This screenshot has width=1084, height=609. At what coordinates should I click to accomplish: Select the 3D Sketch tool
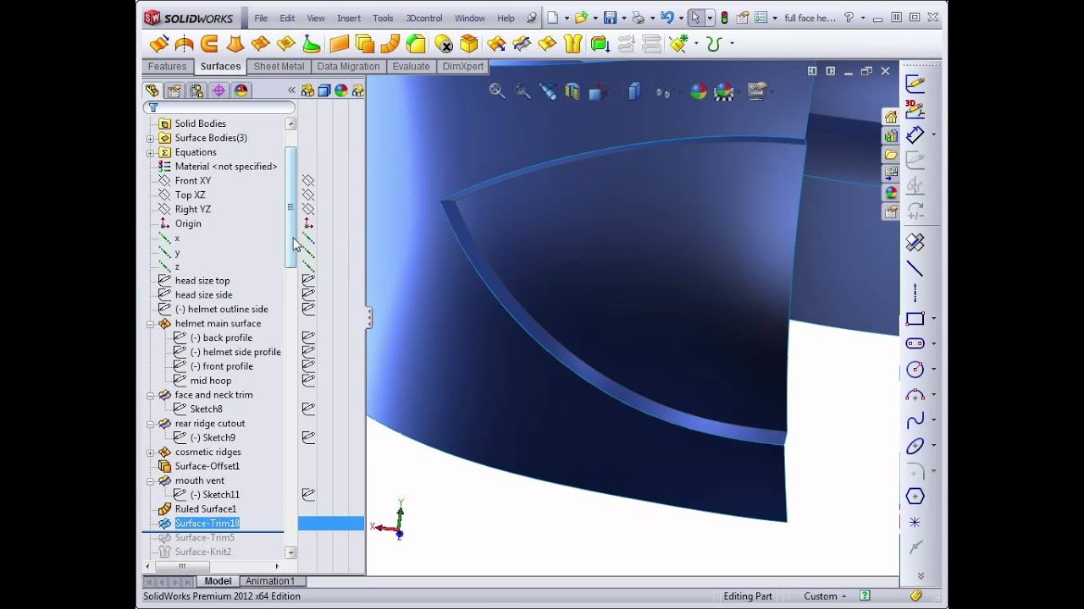(x=915, y=108)
